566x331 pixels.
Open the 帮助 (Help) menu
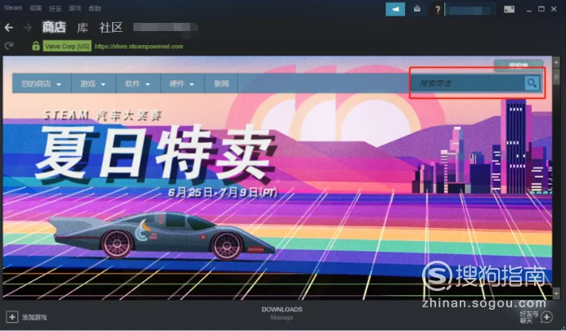[x=95, y=8]
